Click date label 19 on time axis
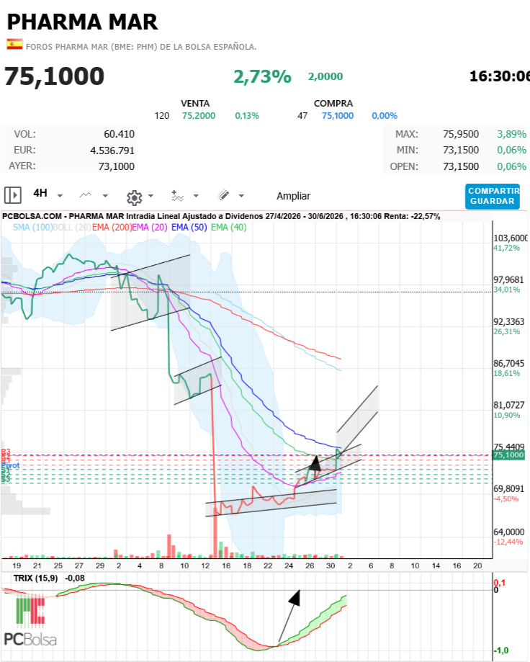Screen dimensions: 530x662 point(17,565)
